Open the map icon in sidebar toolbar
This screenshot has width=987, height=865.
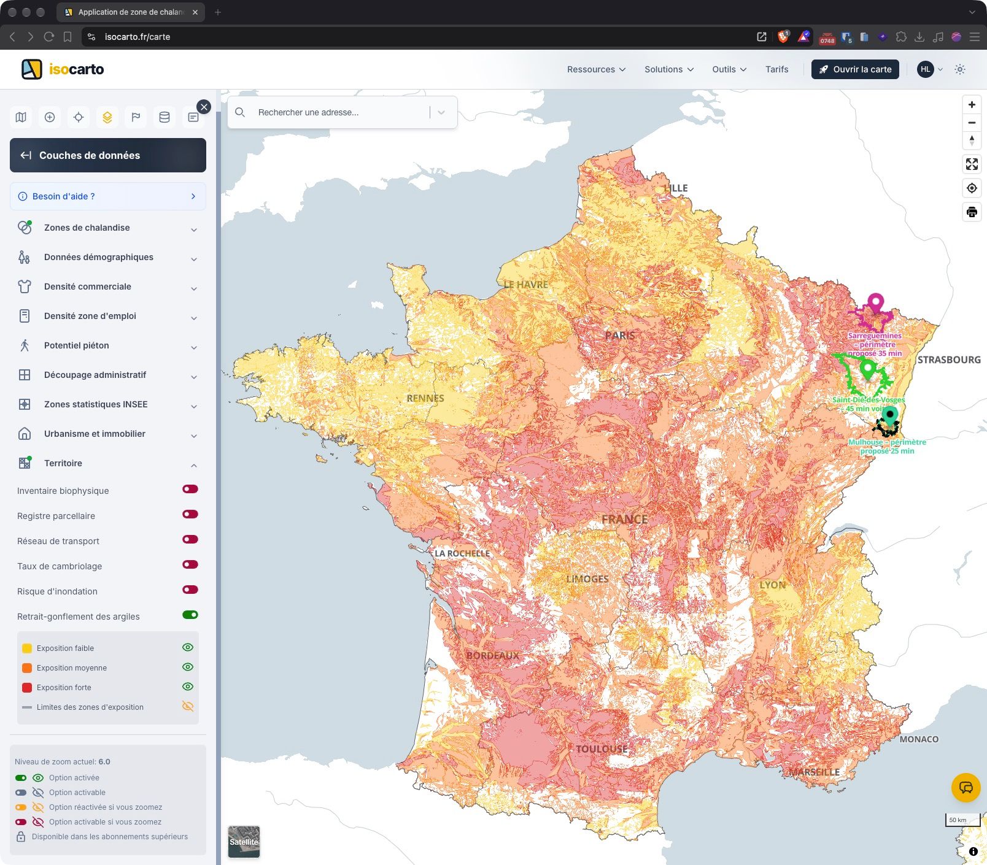tap(21, 117)
